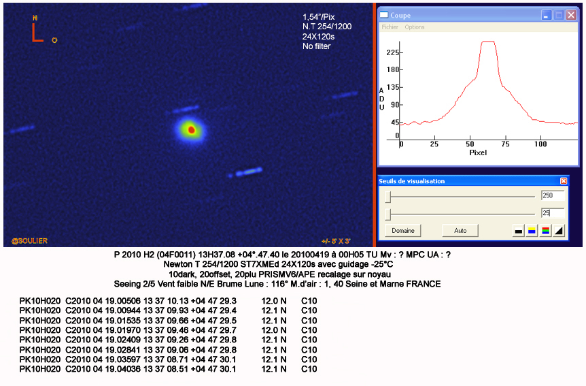Open the Options menu
The image size is (586, 386).
[x=414, y=27]
